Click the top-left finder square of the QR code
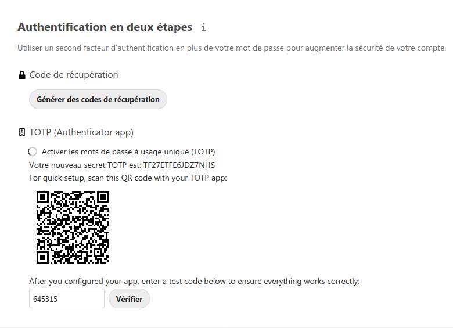453x328 pixels. coord(43,197)
